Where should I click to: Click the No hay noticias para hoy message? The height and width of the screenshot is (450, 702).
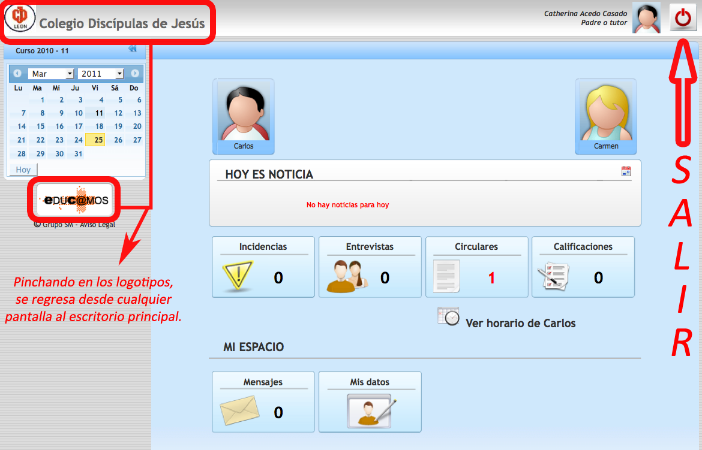click(348, 205)
